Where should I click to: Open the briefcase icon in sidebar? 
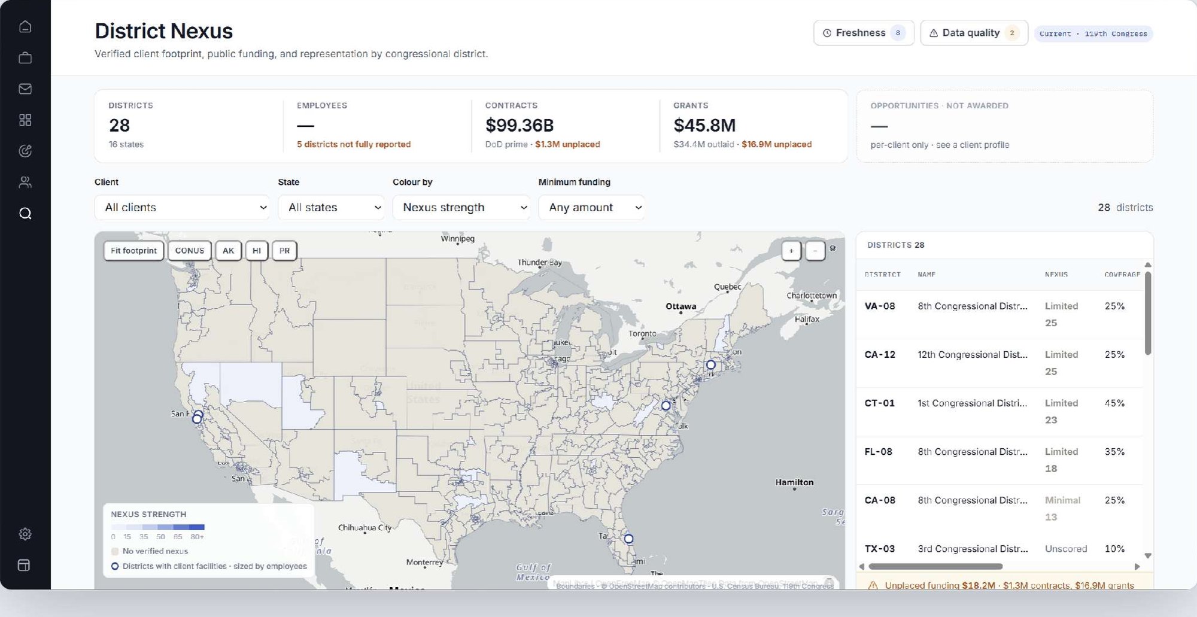tap(25, 57)
